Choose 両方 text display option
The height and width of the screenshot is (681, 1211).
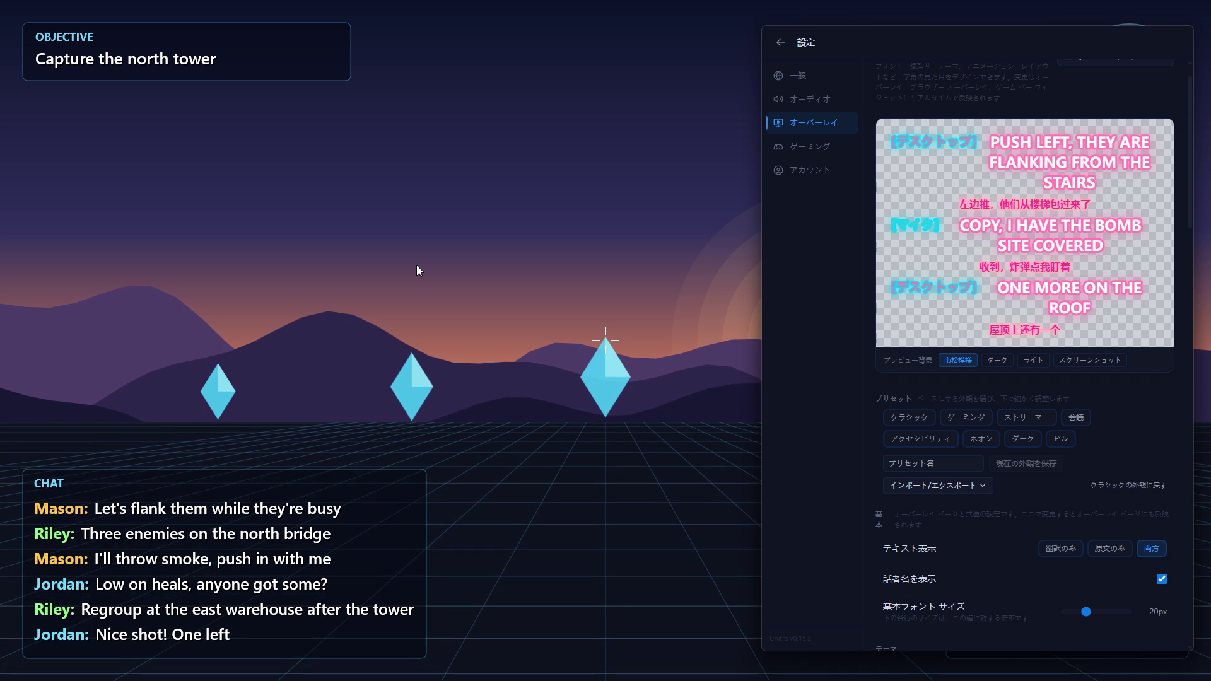pos(1151,549)
